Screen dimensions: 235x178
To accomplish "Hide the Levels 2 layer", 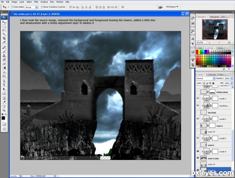I will [198, 98].
